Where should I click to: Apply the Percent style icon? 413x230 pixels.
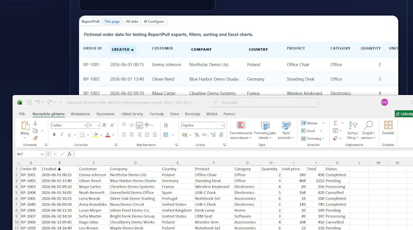tap(197, 135)
